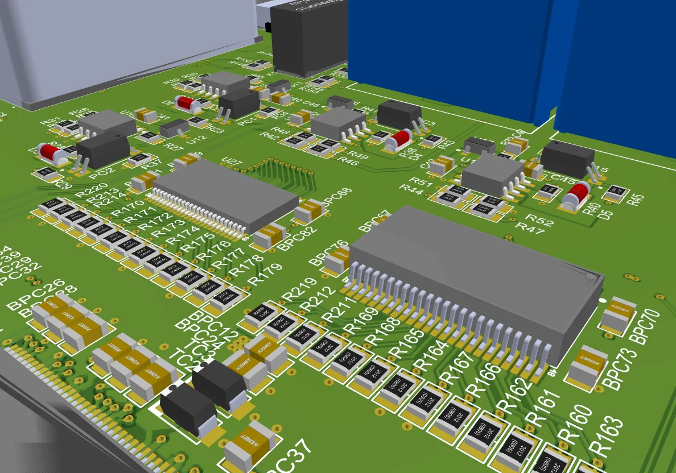Click the R170 designator text
Screen dimensions: 676x473
(127, 209)
